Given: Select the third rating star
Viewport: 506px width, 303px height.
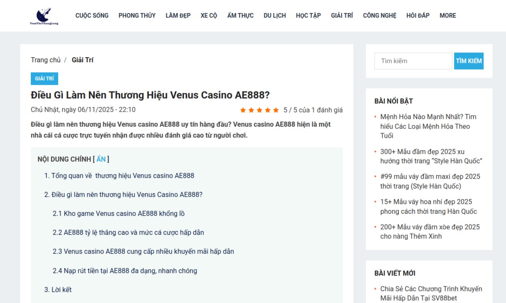Looking at the screenshot, I should (260, 110).
